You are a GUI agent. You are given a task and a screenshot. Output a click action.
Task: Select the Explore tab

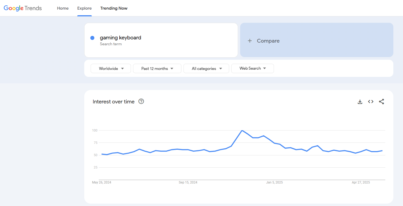[x=85, y=8]
